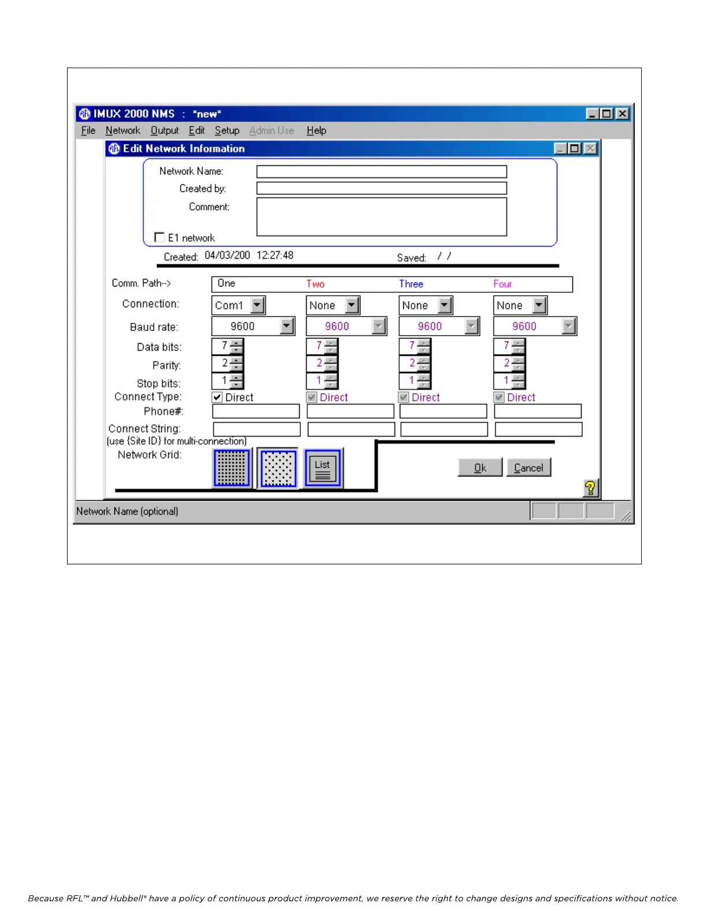The image size is (707, 915).
Task: Open the Setup menu
Action: coord(227,131)
